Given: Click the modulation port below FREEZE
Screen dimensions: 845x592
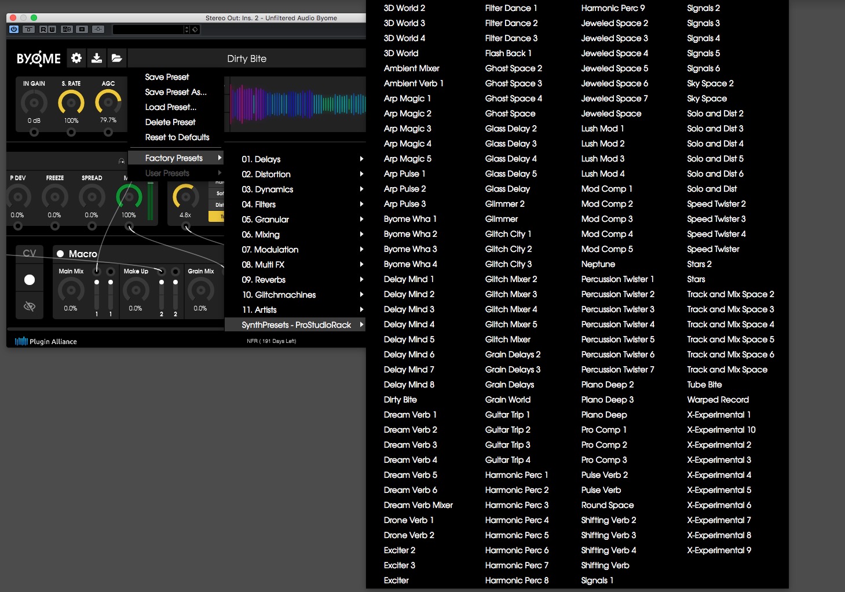Looking at the screenshot, I should tap(55, 226).
